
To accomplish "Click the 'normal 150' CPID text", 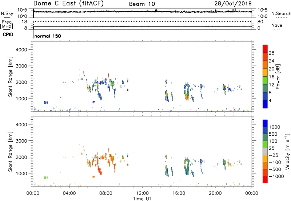I will (x=48, y=36).
